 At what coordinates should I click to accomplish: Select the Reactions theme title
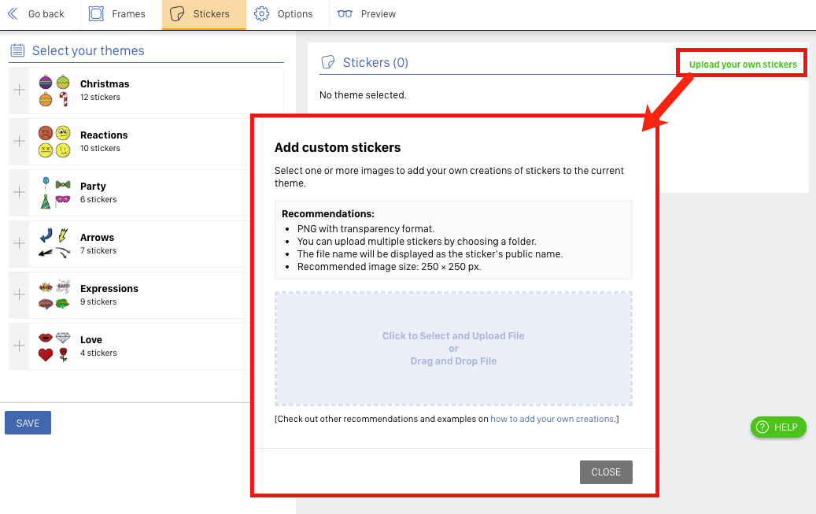pyautogui.click(x=104, y=135)
